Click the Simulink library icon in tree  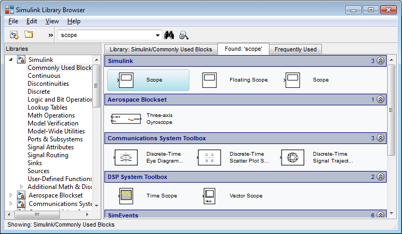pyautogui.click(x=21, y=59)
